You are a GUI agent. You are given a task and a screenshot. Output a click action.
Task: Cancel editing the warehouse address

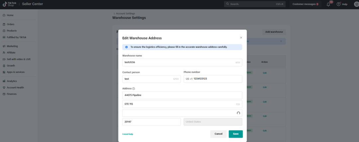[218, 134]
